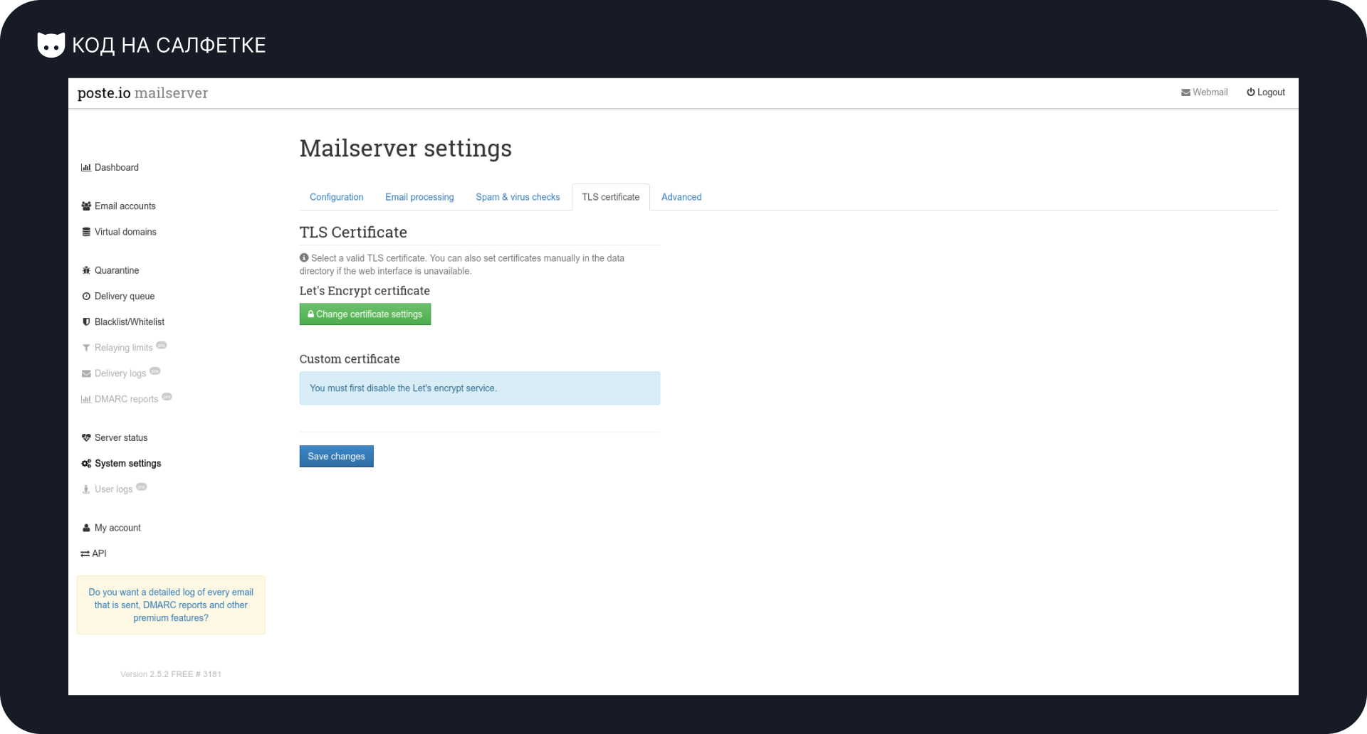This screenshot has height=734, width=1367.
Task: Click the pro badge next to Delivery logs
Action: 155,371
